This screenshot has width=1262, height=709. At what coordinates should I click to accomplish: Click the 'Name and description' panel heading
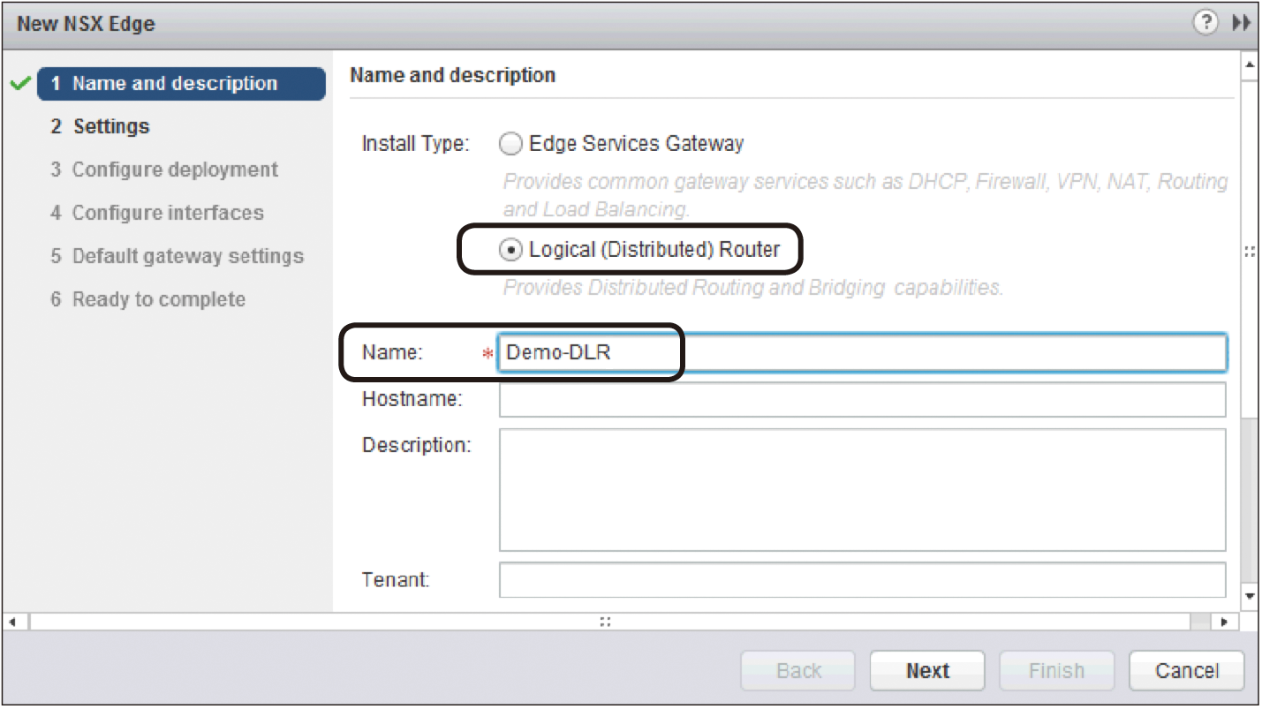pyautogui.click(x=452, y=75)
